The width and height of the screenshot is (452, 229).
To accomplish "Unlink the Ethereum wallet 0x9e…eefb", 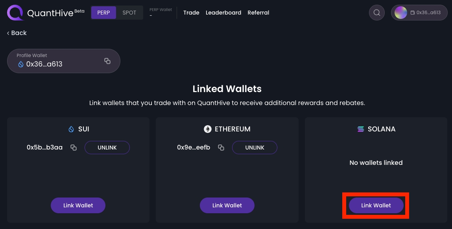I will [x=255, y=148].
